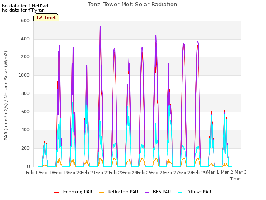Click the Mar 1 x-axis date label
The image size is (266, 200).
pyautogui.click(x=213, y=172)
